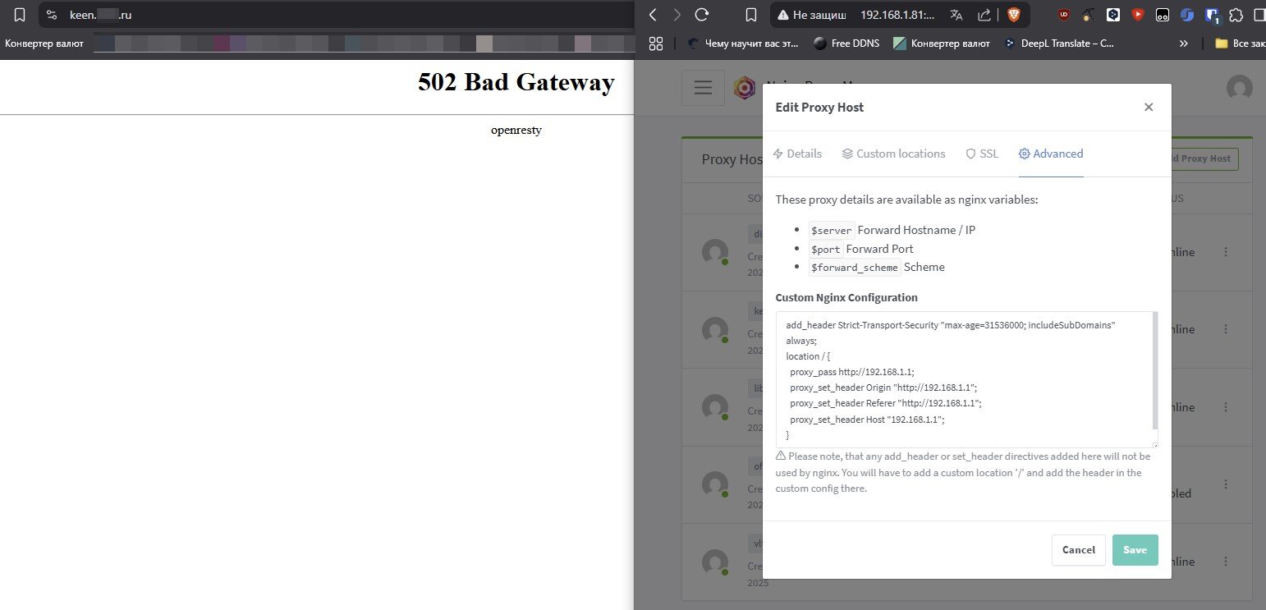Click inside the Custom Nginx Configuration textarea
Viewport: 1266px width, 610px height.
click(x=966, y=379)
